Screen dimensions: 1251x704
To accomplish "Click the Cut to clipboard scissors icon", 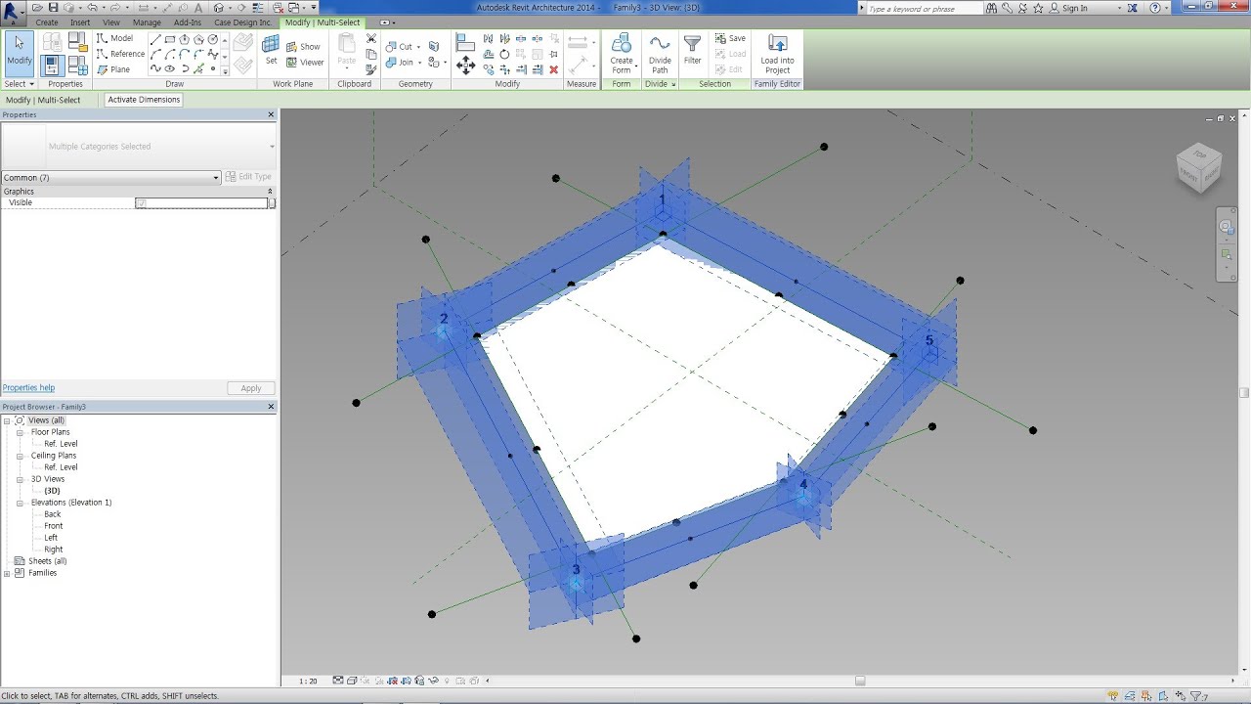I will pyautogui.click(x=371, y=39).
